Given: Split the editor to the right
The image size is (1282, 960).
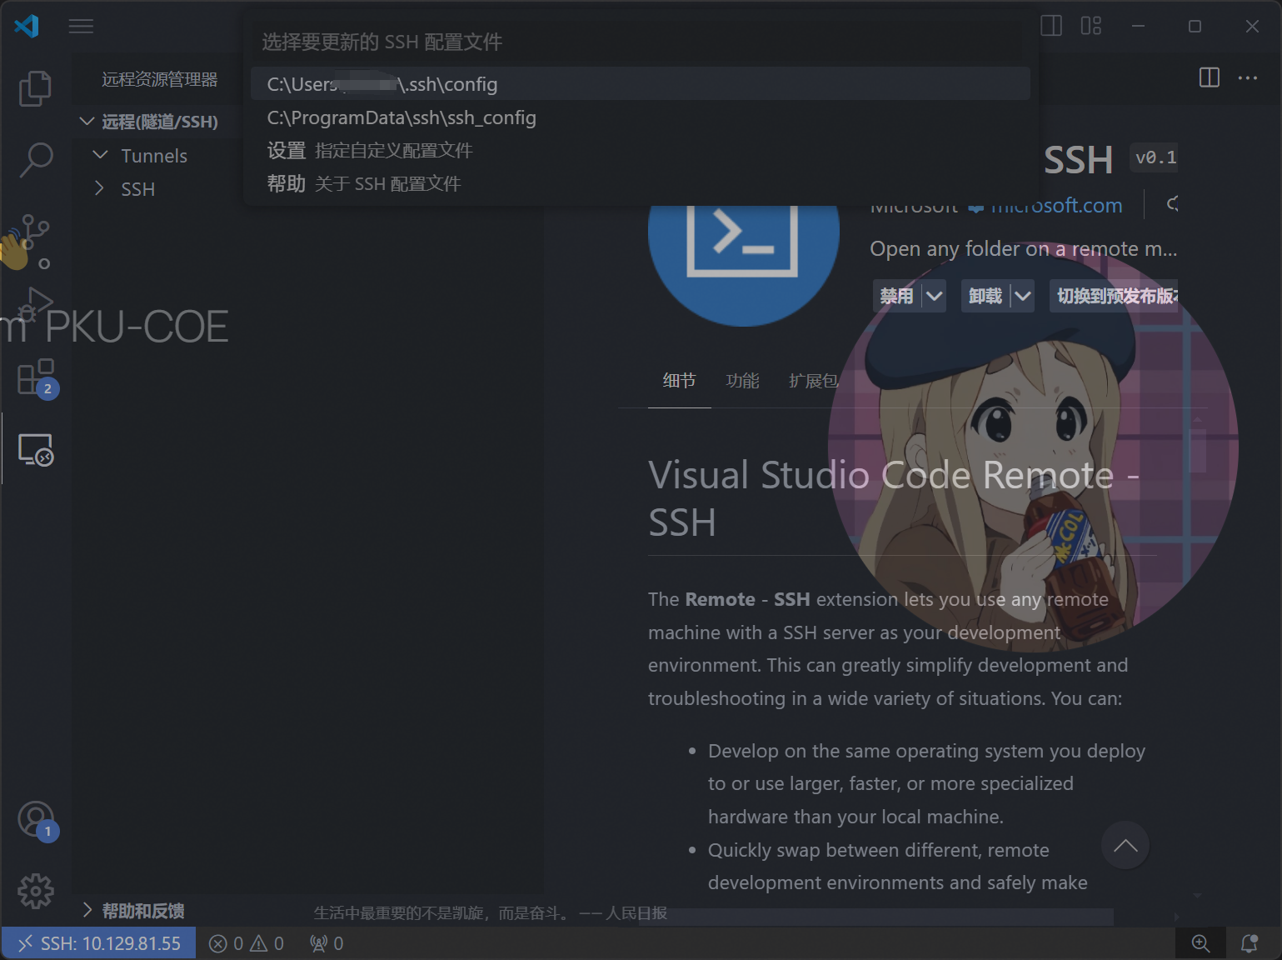Looking at the screenshot, I should click(x=1210, y=77).
